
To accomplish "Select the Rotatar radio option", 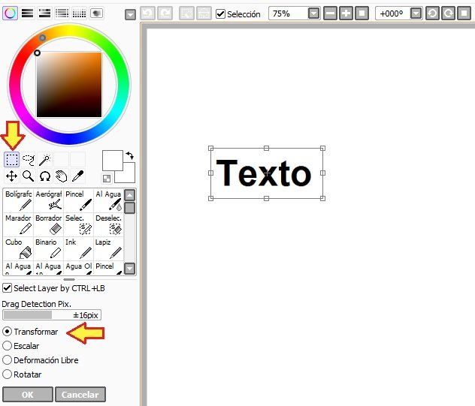I will (x=8, y=374).
